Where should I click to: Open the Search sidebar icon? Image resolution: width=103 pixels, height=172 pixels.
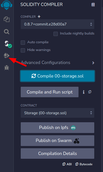coord(6,32)
